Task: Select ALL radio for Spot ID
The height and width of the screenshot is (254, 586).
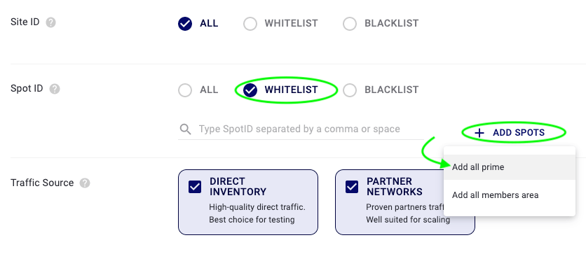Action: click(185, 90)
